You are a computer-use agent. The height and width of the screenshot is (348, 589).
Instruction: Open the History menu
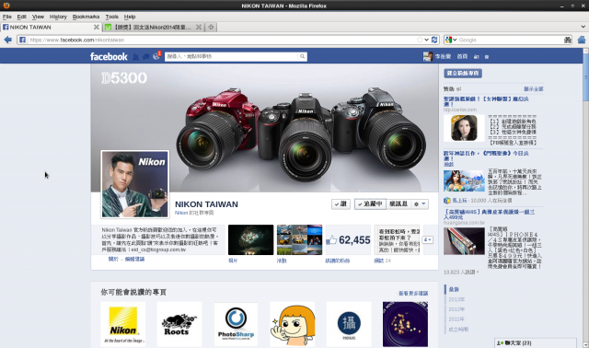point(58,17)
